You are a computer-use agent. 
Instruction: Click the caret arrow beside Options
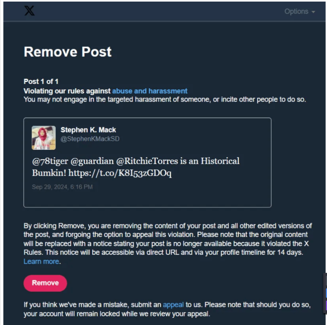point(313,12)
